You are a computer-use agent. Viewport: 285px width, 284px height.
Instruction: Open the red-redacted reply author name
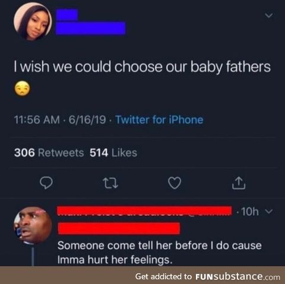click(x=144, y=211)
